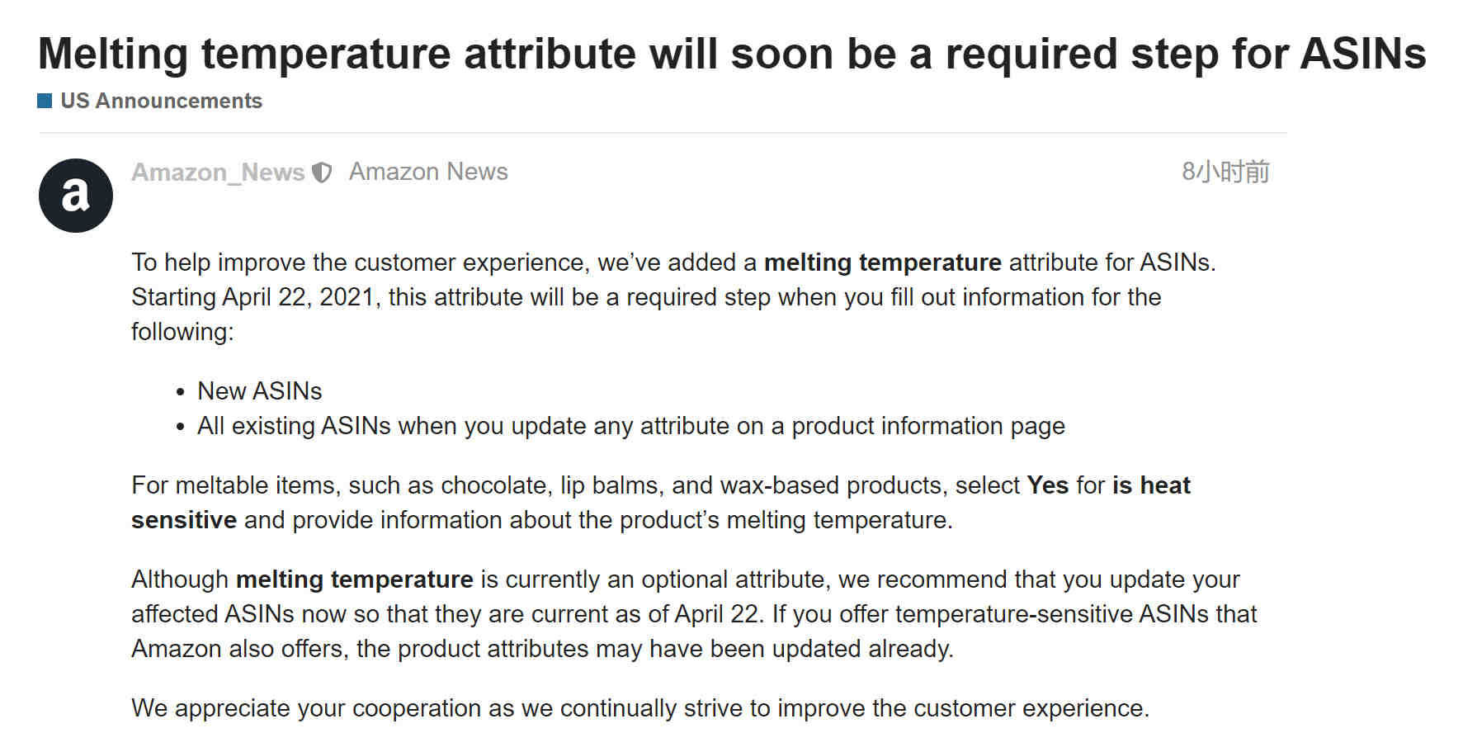This screenshot has height=752, width=1463.
Task: Click 'Starting April 22, 2021' sentence
Action: pyautogui.click(x=256, y=297)
